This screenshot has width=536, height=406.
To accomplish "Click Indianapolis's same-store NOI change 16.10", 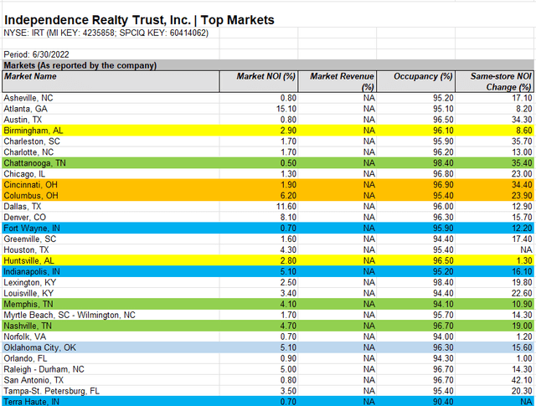I will pos(522,272).
